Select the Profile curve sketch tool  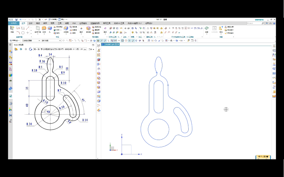pyautogui.click(x=18, y=28)
